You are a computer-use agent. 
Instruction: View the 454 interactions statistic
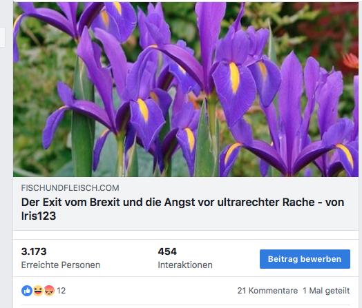[x=167, y=251]
